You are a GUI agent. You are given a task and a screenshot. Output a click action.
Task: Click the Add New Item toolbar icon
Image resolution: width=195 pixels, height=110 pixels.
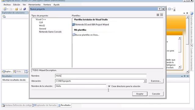pyautogui.click(x=11, y=9)
